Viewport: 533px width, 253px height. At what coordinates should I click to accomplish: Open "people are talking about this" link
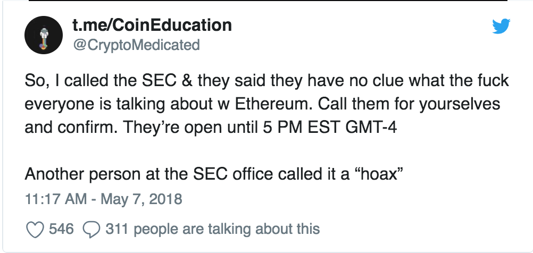[x=228, y=230]
